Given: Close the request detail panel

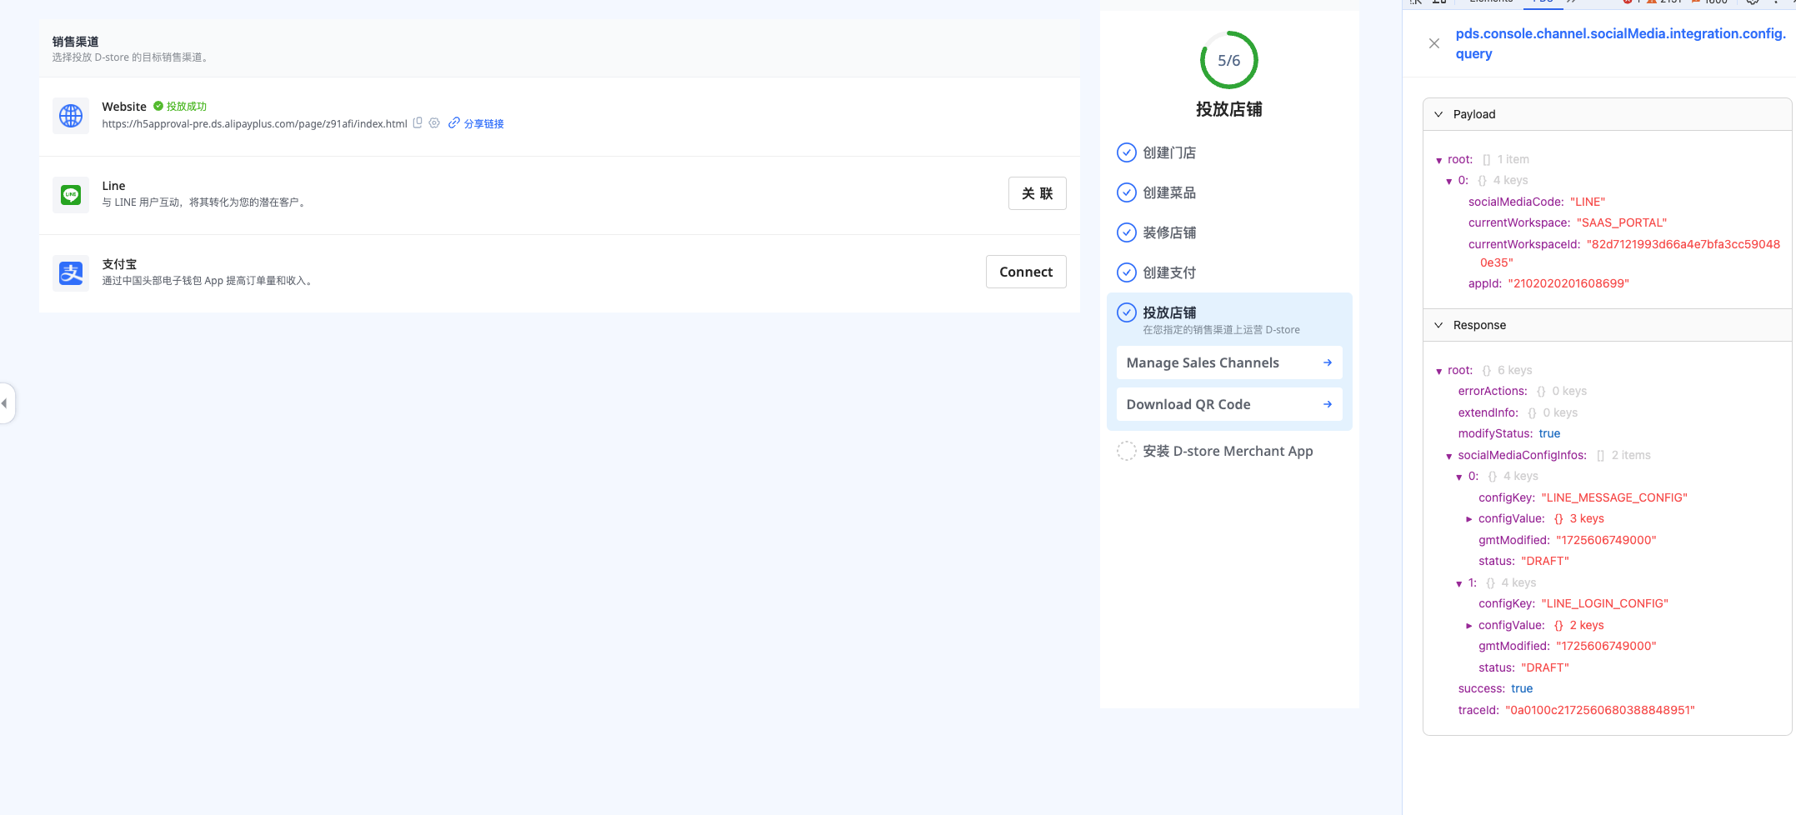Looking at the screenshot, I should tap(1434, 43).
